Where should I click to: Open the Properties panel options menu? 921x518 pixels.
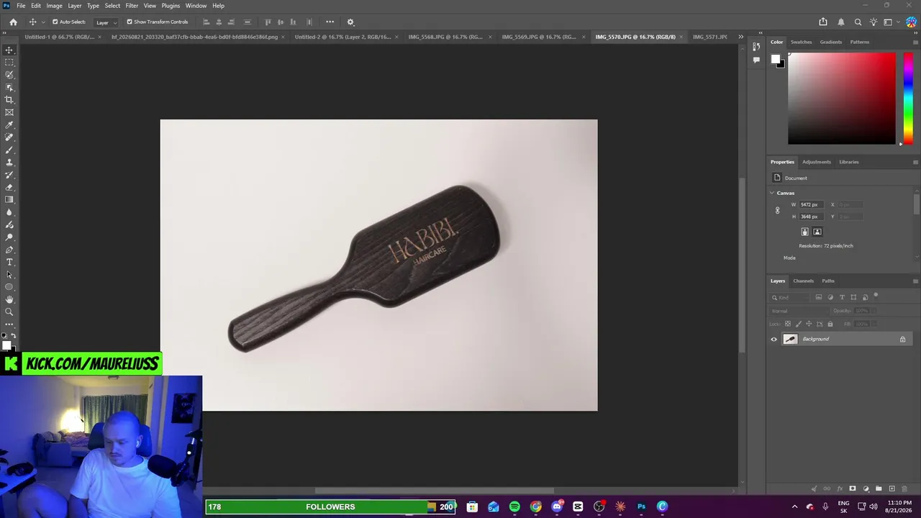point(915,162)
